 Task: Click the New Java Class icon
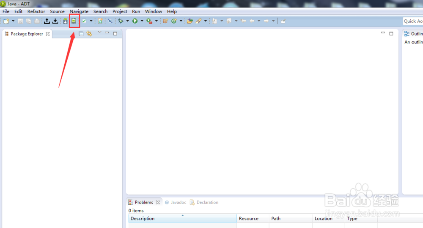174,21
